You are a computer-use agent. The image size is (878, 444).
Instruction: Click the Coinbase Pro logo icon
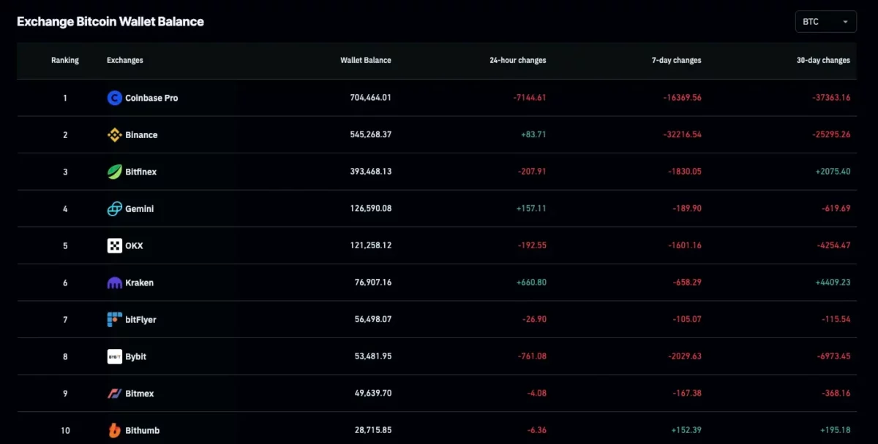(114, 98)
